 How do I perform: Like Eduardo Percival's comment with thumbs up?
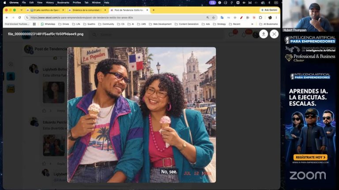pyautogui.click(x=44, y=164)
